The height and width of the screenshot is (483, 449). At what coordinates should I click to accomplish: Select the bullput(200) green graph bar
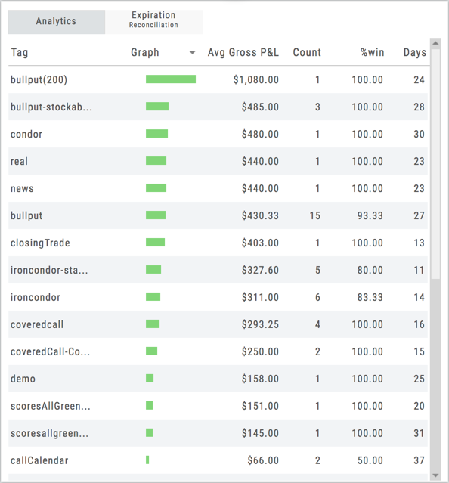coord(171,79)
